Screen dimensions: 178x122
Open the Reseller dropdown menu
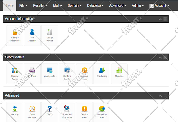[40, 5]
